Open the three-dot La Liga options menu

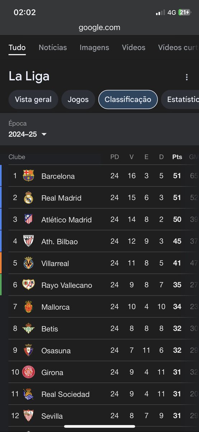(x=186, y=77)
